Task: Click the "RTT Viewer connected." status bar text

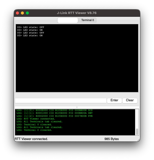Action: [x=31, y=139]
